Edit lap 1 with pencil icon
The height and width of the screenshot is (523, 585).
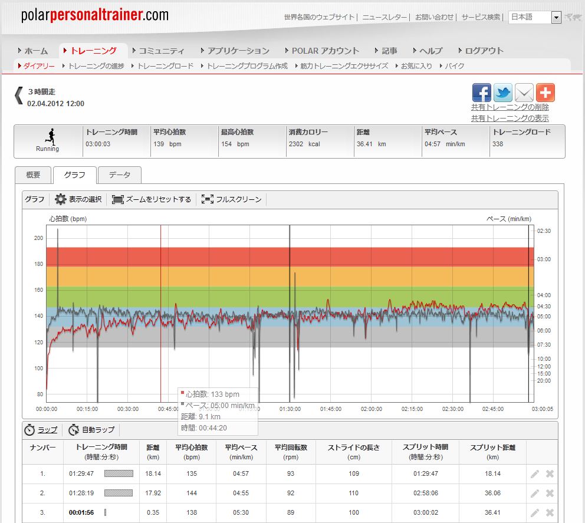pos(535,473)
